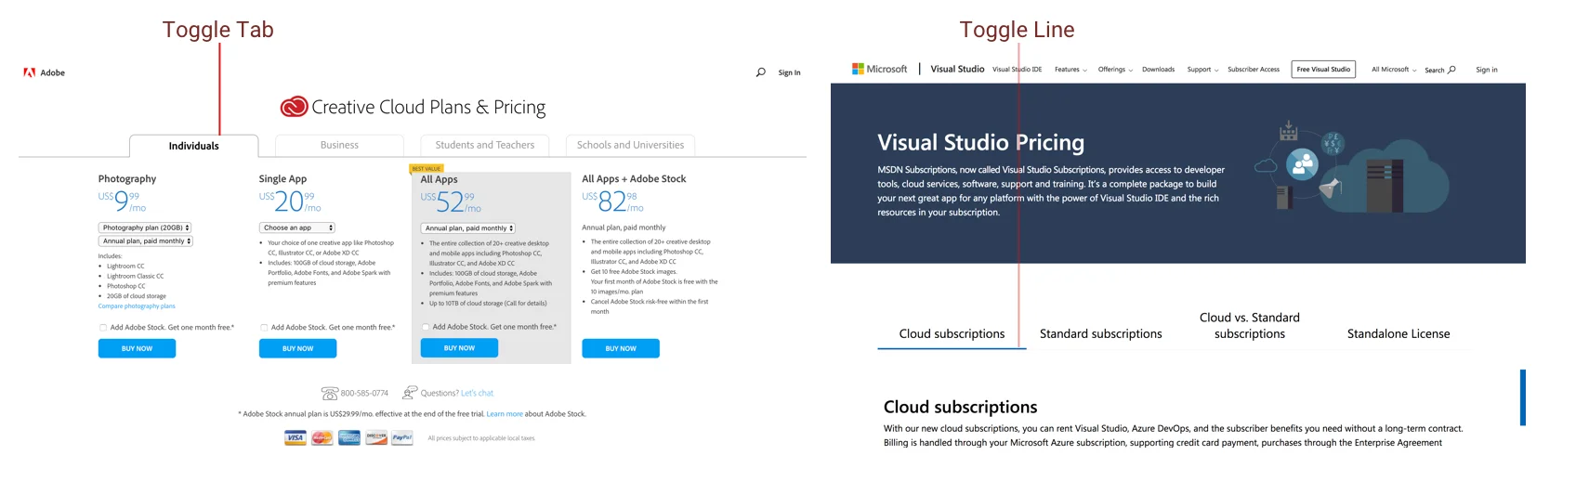
Task: Tick Add Adobe Stock under Single App
Action: click(x=264, y=328)
